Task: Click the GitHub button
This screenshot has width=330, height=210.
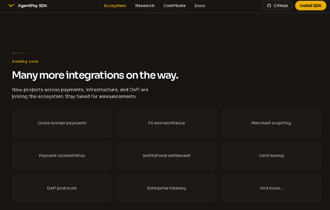Action: click(277, 6)
